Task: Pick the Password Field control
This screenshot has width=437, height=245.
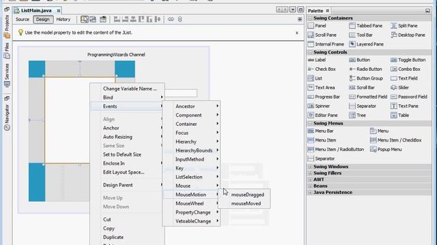Action: click(409, 97)
